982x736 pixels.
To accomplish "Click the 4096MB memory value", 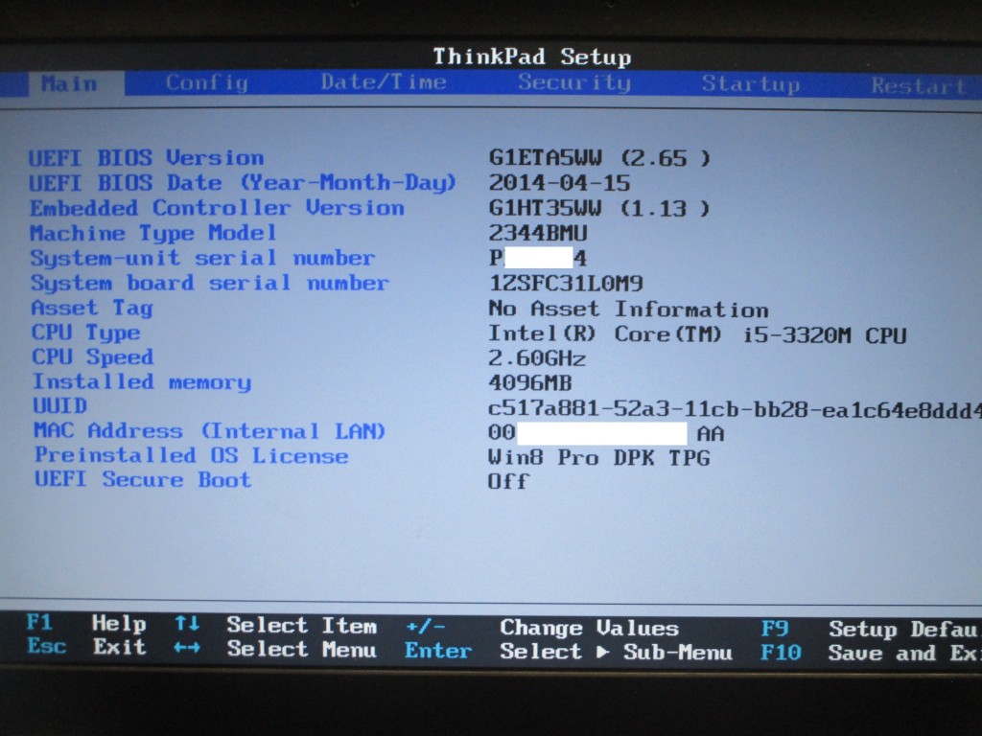I will point(529,383).
